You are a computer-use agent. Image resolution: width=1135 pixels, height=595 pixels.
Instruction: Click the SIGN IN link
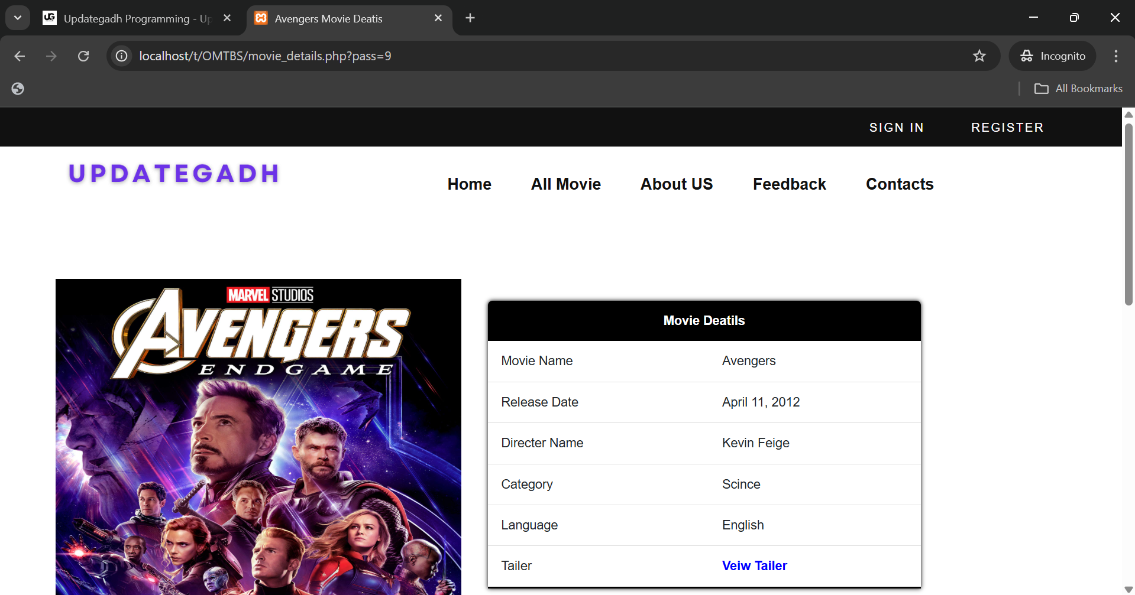click(x=897, y=128)
